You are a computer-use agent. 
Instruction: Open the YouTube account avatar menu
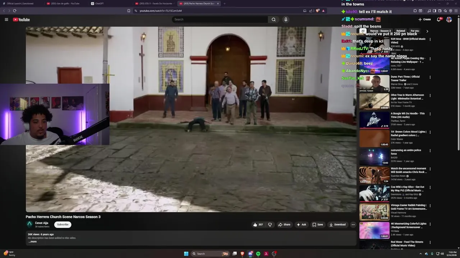[449, 19]
